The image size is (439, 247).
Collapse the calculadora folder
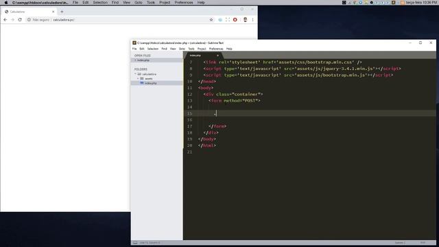pyautogui.click(x=135, y=74)
